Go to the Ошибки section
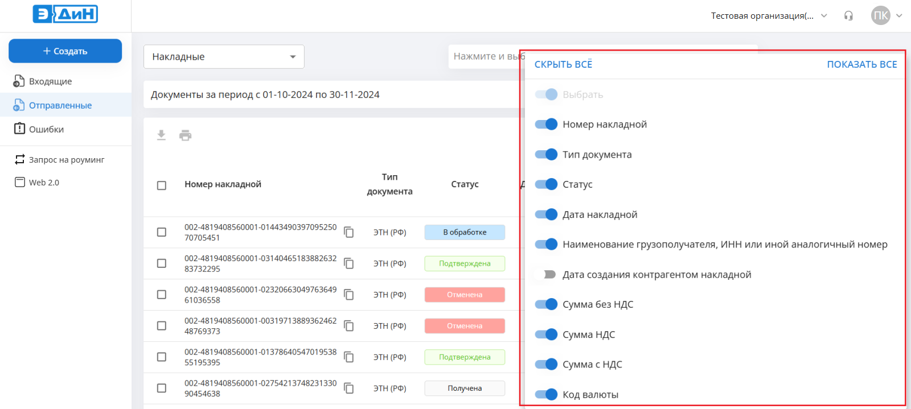The height and width of the screenshot is (409, 911). (46, 129)
